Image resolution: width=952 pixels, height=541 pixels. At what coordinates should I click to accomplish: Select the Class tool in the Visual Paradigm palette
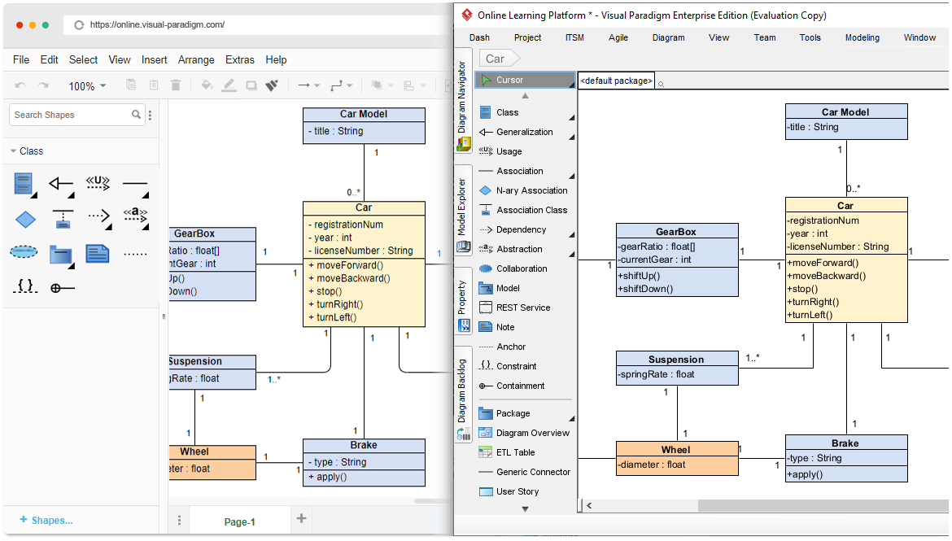pyautogui.click(x=526, y=112)
